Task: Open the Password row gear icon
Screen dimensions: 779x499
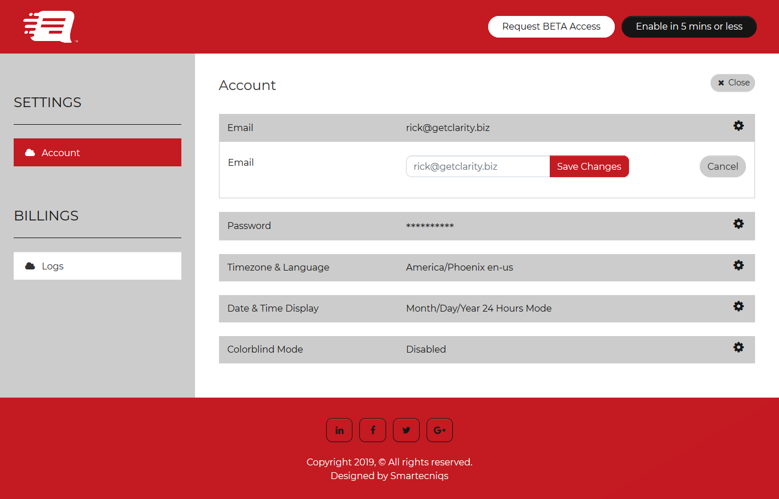Action: click(739, 224)
